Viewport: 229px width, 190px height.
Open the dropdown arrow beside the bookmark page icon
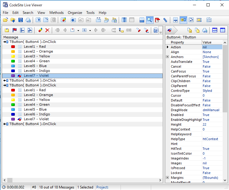click(x=78, y=31)
